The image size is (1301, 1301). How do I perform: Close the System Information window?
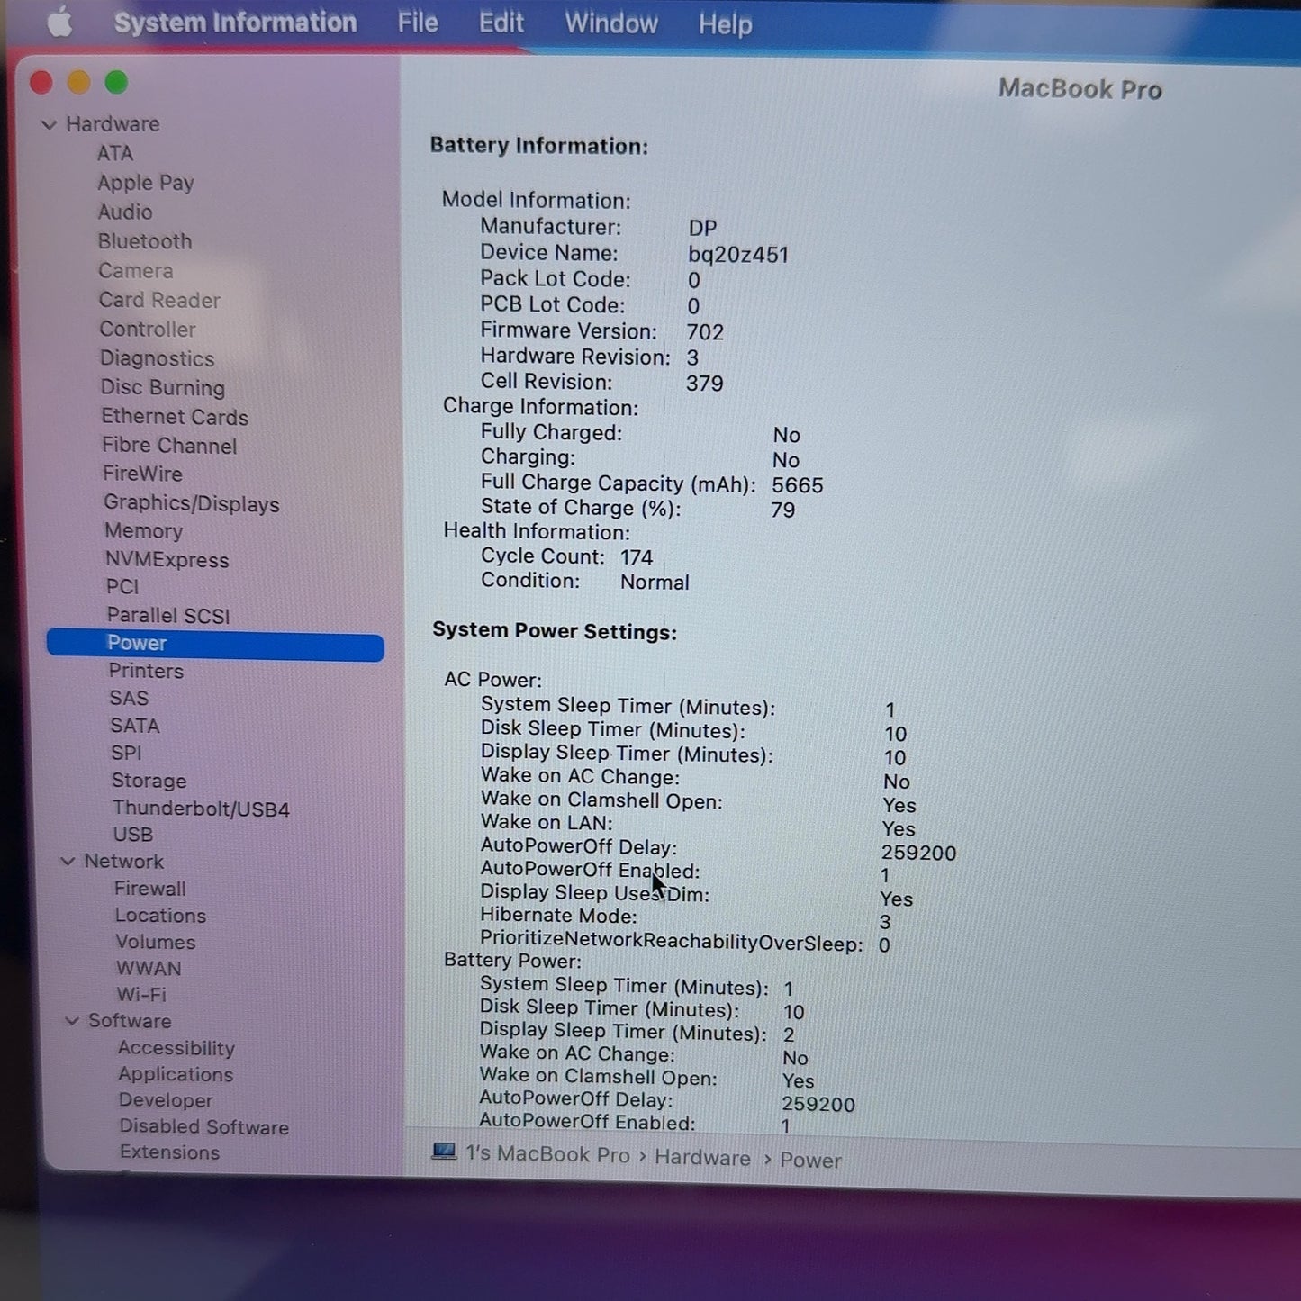41,82
